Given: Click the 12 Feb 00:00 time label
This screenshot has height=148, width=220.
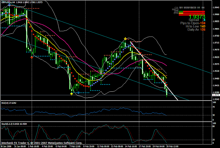Looking at the screenshot, I should coord(103,147).
